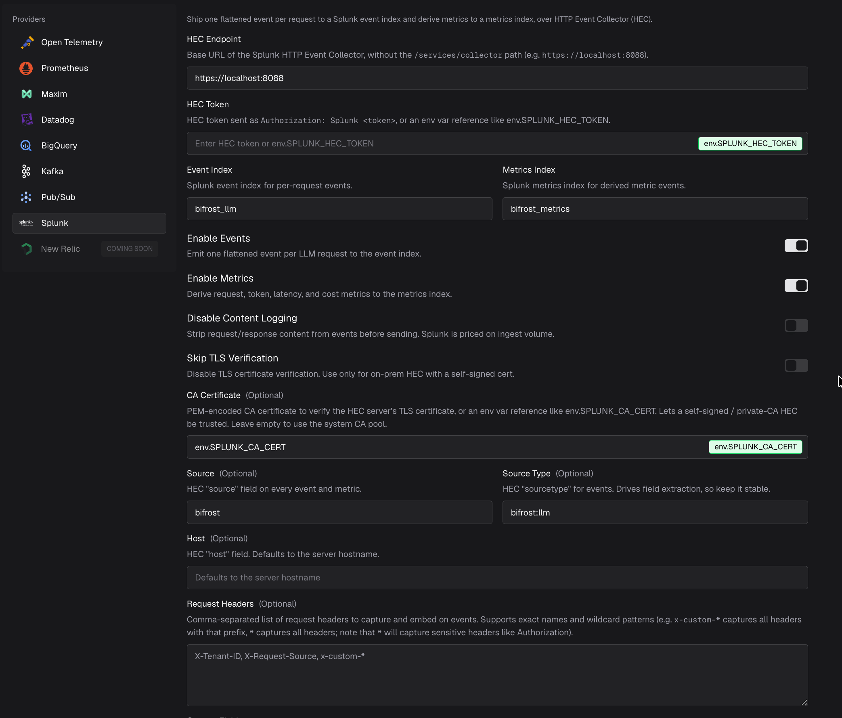Click the New Relic logo icon
842x718 pixels.
[26, 248]
